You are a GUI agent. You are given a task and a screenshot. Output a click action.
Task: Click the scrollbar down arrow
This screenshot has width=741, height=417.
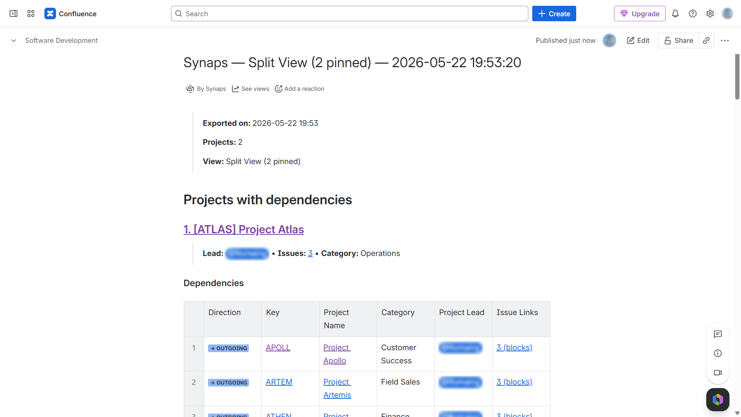(x=737, y=413)
